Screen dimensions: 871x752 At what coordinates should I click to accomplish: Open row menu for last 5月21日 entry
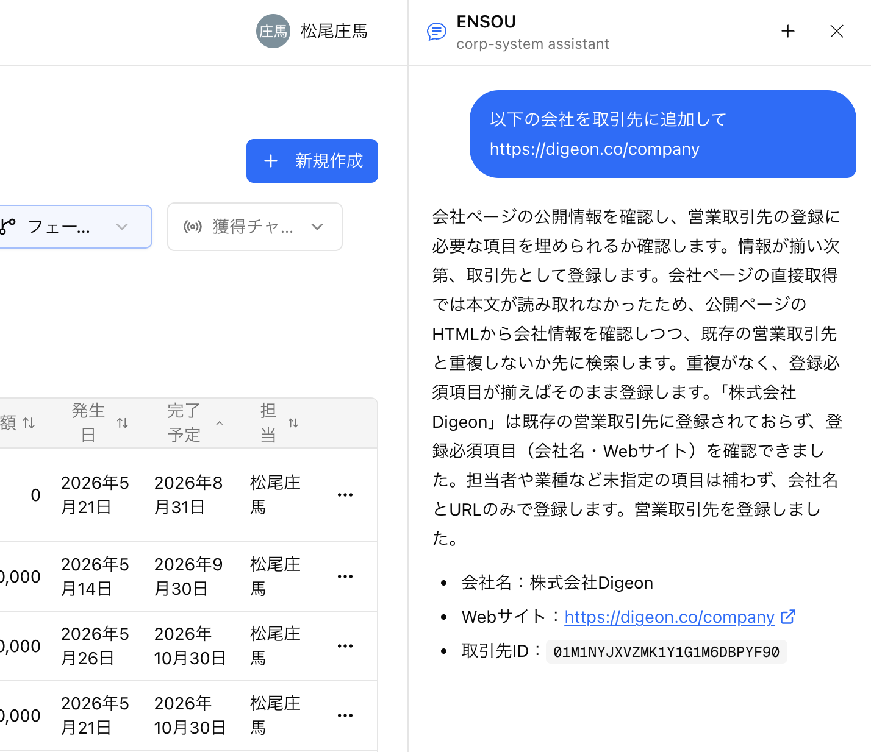[345, 715]
